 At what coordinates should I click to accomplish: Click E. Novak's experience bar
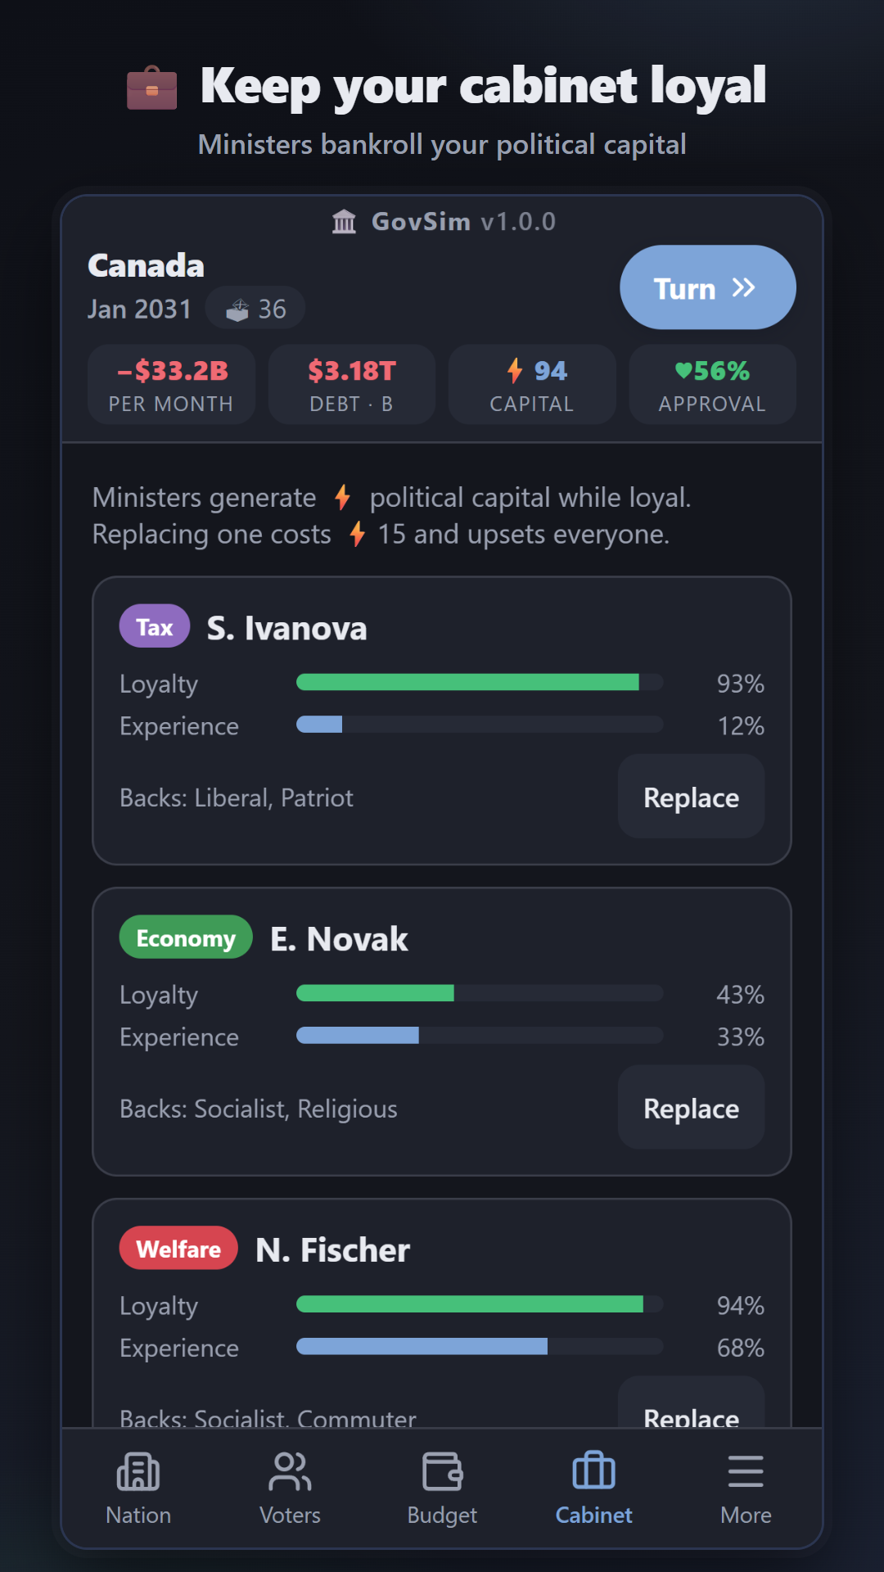click(x=480, y=1036)
